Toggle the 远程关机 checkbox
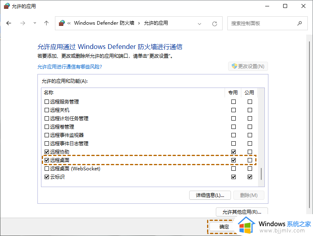The height and width of the screenshot is (236, 313). [47, 110]
